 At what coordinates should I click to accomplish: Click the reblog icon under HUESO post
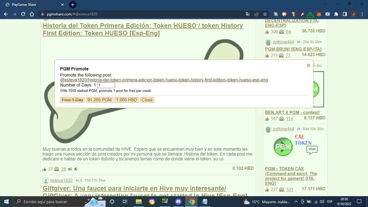click(x=70, y=169)
